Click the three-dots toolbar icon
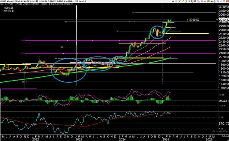 pos(221,1)
